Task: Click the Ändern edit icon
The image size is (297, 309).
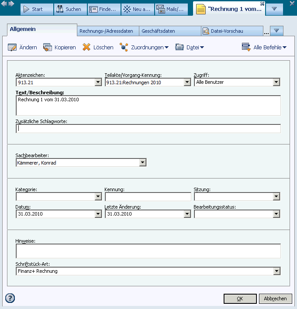Action: [12, 47]
